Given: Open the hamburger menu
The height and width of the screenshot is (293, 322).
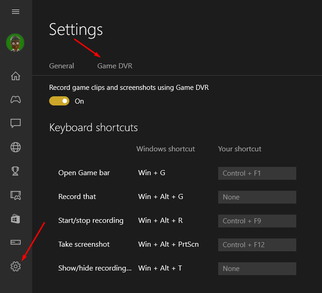Looking at the screenshot, I should pos(16,11).
